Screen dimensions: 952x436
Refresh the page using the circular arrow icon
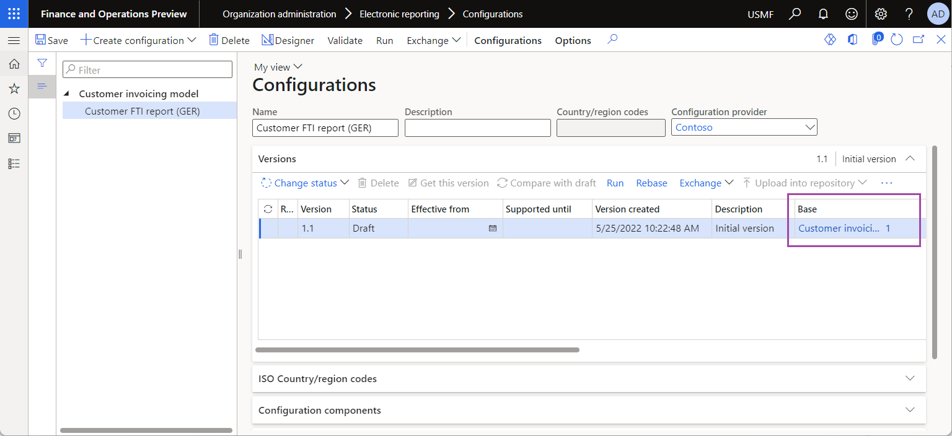pos(897,39)
